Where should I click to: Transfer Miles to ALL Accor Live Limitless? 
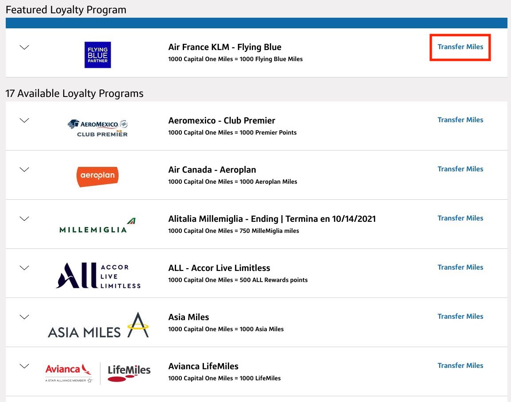coord(460,267)
